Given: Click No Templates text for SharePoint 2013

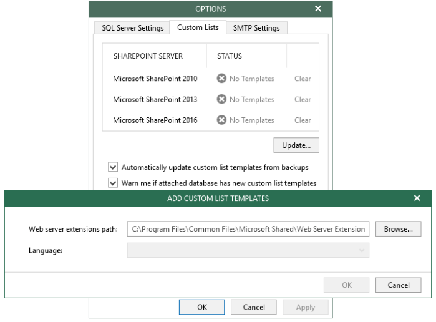Looking at the screenshot, I should [x=251, y=99].
